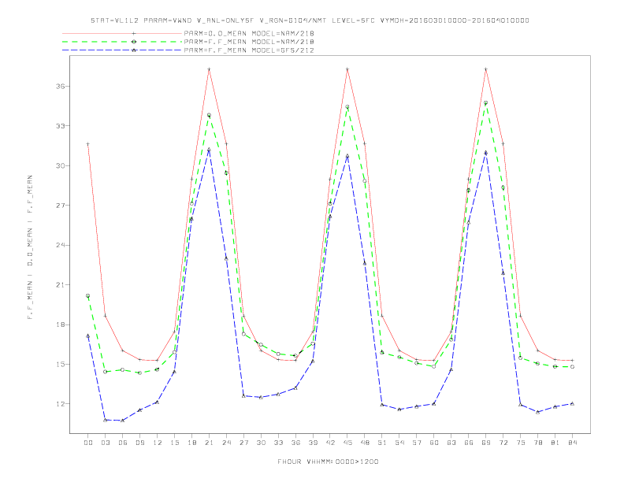The image size is (624, 482).
Task: Click x-axis forecast hour label 30
Action: 261,443
